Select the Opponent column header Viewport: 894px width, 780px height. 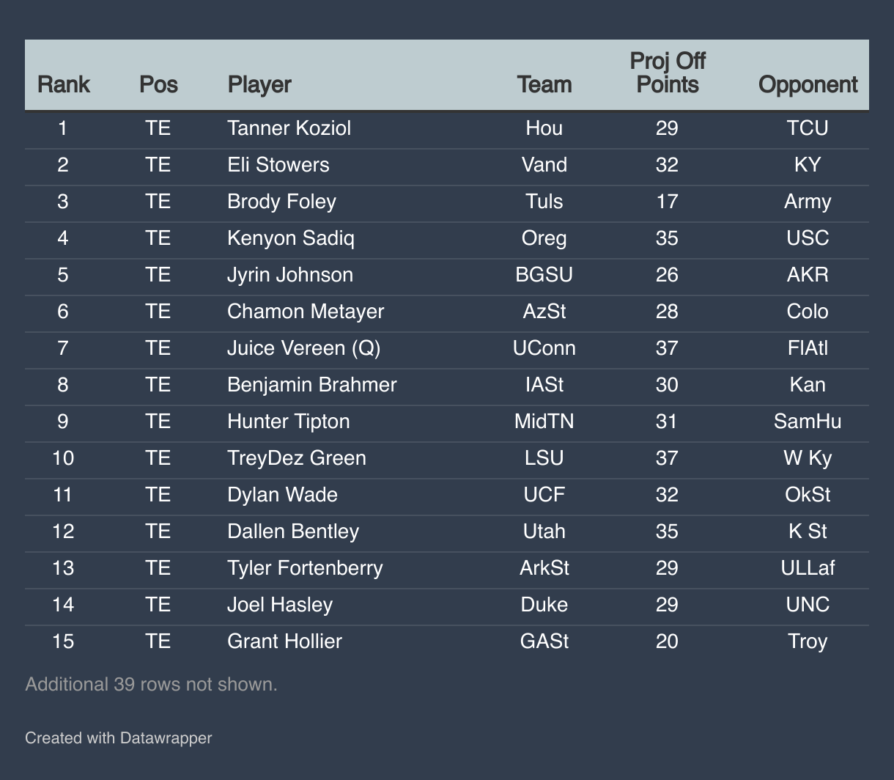(x=808, y=84)
